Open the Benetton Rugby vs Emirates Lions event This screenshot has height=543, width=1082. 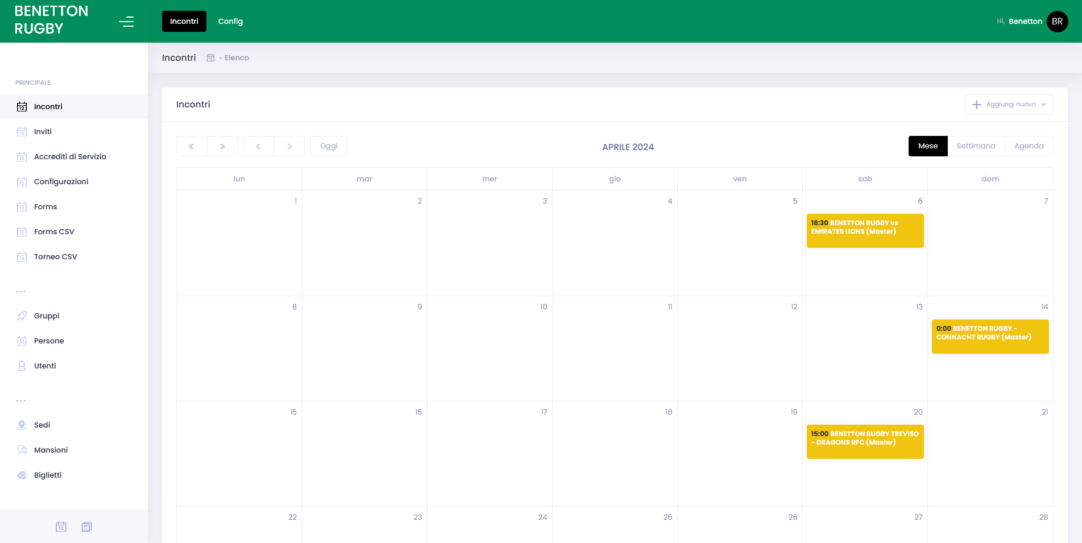tap(865, 231)
